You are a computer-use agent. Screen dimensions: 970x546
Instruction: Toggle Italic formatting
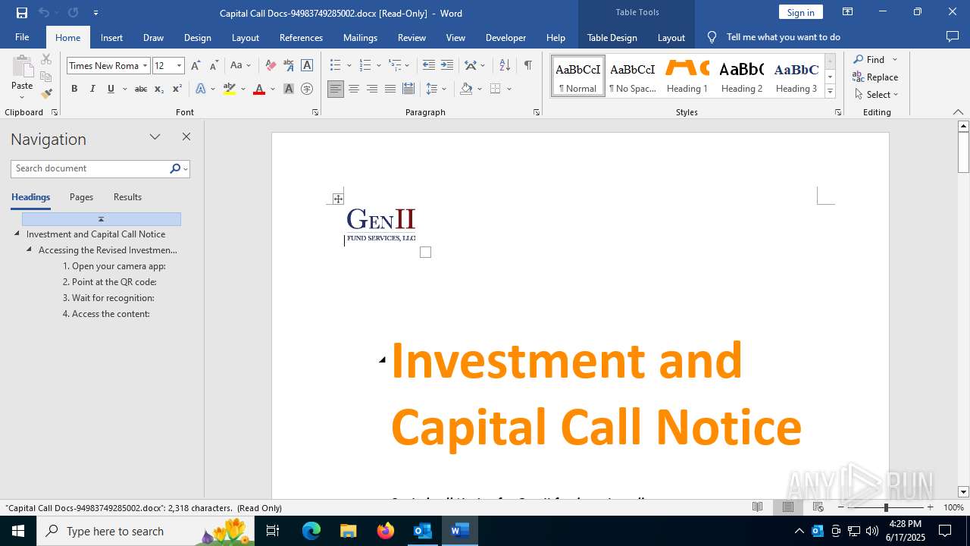(92, 89)
